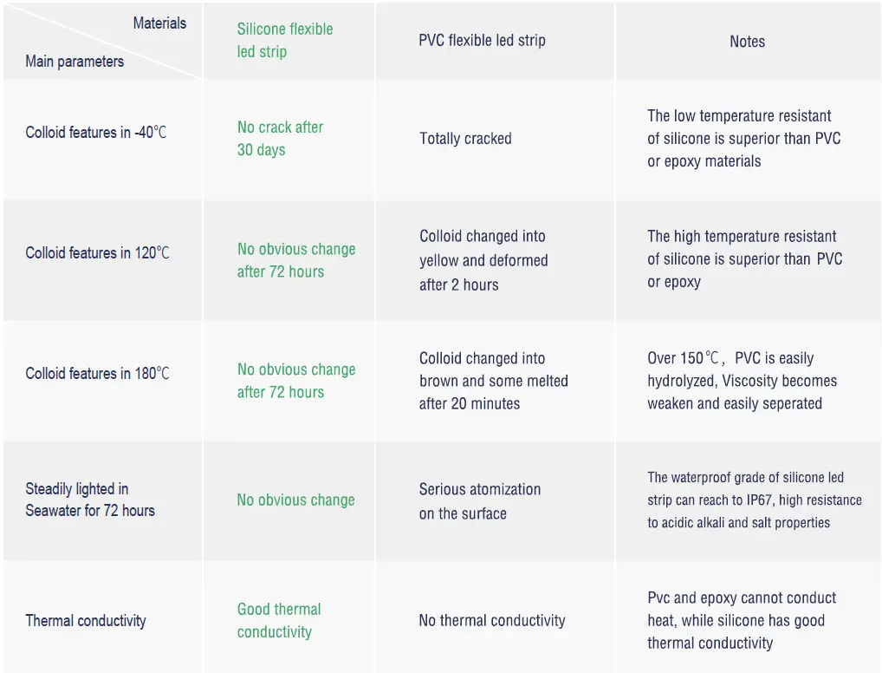Select the "Totally cracked" cell
Viewport: 882px width, 673px height.
pos(465,139)
